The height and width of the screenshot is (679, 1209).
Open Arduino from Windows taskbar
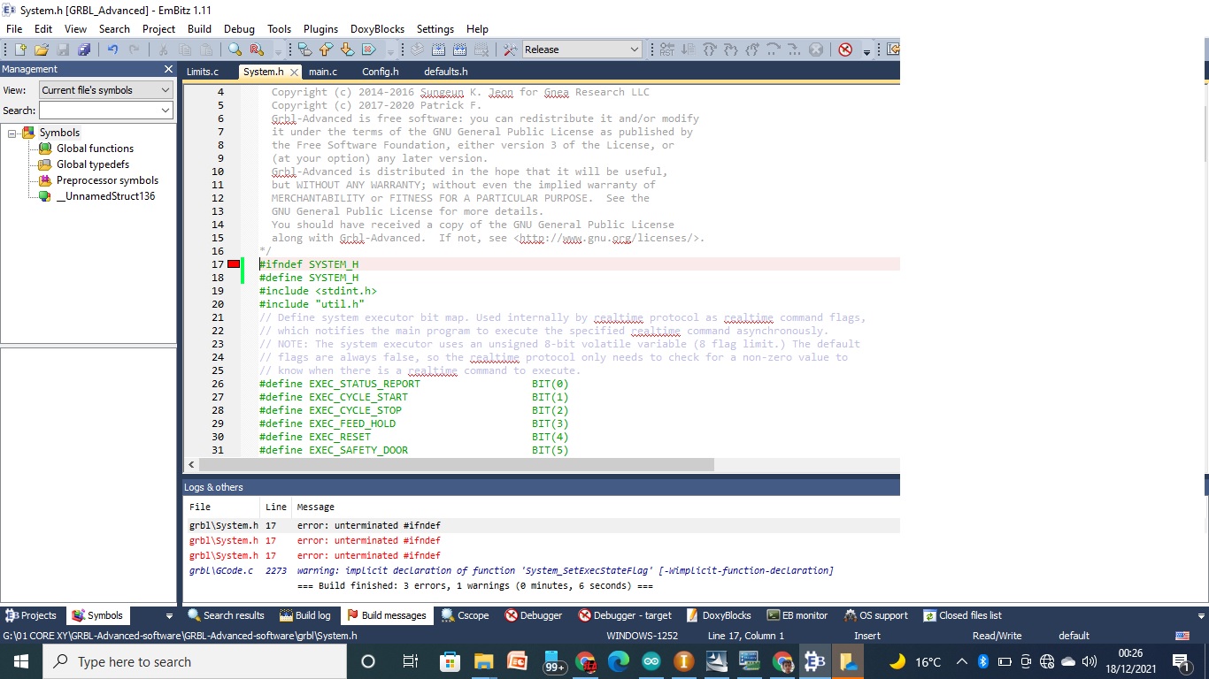(651, 661)
